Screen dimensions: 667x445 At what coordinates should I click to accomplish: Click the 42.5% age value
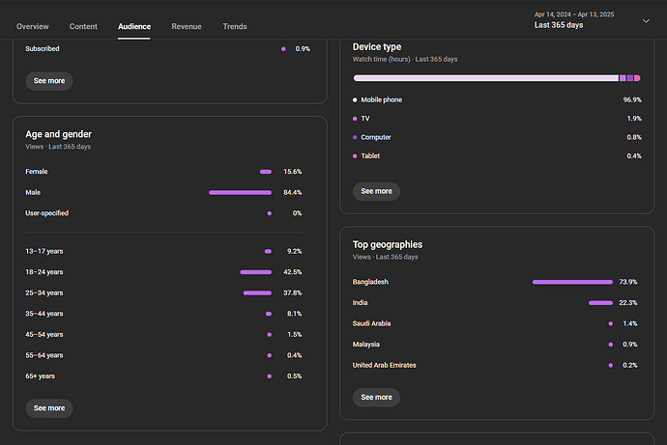tap(293, 272)
